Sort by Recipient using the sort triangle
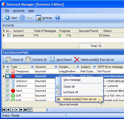The height and width of the screenshot is (119, 124). coord(74,67)
